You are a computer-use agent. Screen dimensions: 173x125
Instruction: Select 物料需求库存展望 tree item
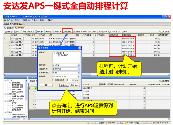pyautogui.click(x=18, y=96)
